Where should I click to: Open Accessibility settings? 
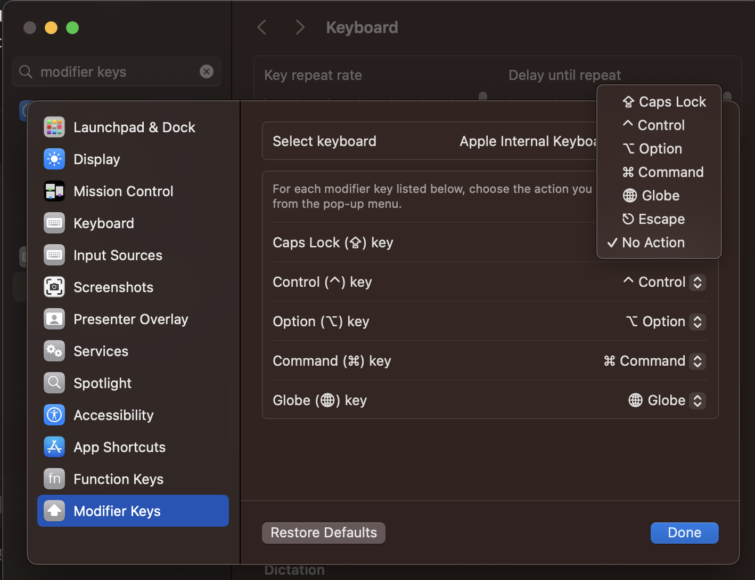pos(113,415)
